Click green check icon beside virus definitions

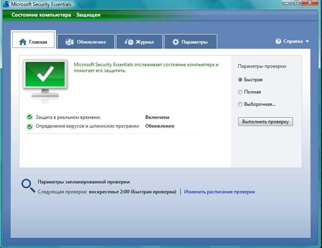30,127
